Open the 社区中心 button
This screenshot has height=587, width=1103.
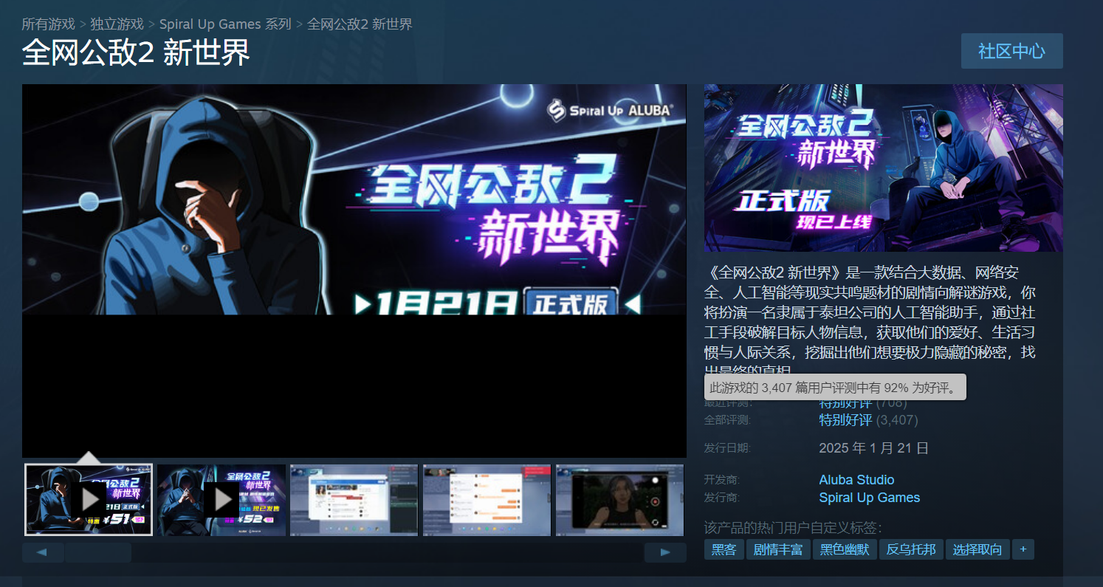1012,51
